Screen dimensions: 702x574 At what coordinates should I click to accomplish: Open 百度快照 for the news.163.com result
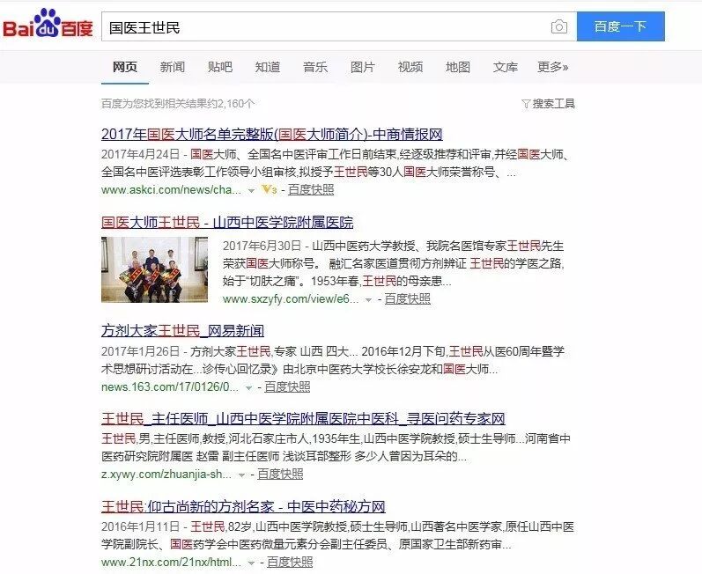287,387
